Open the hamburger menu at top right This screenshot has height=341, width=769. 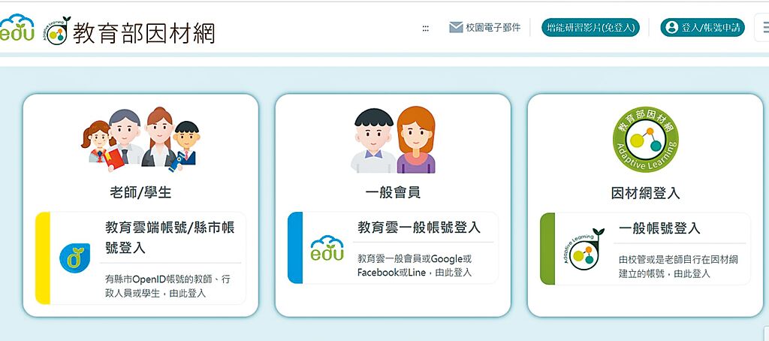pos(761,29)
